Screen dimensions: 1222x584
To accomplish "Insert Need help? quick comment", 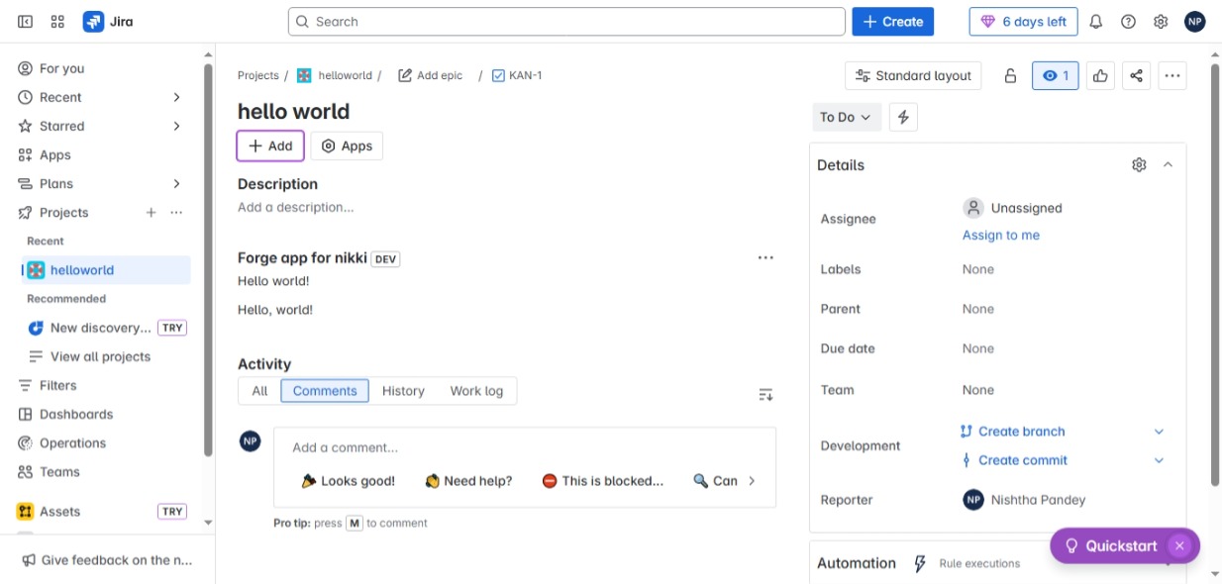I will point(468,481).
